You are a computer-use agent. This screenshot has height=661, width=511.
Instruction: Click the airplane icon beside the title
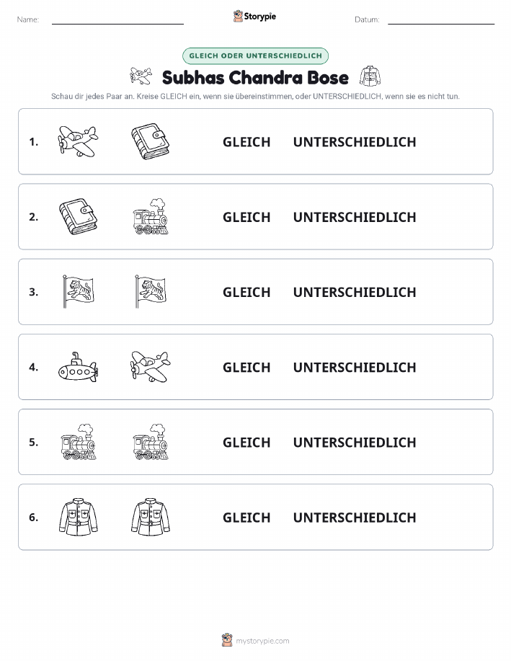[141, 76]
